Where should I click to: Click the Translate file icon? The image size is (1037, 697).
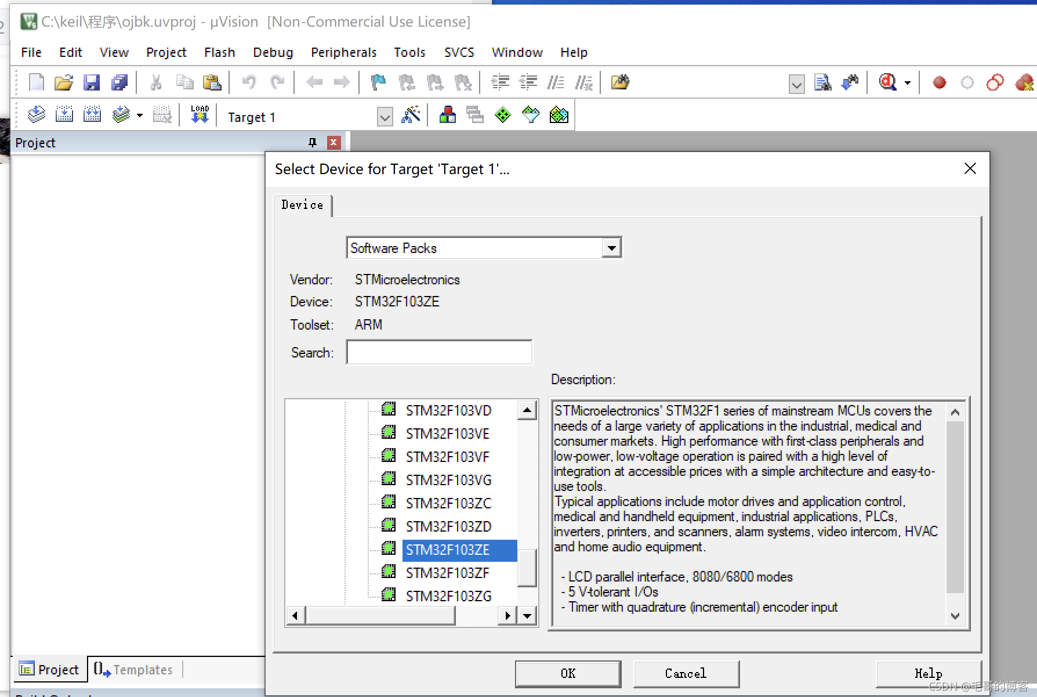click(x=36, y=114)
